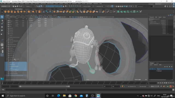Open the Edit Mesh menu
The image size is (175, 98).
tap(37, 4)
